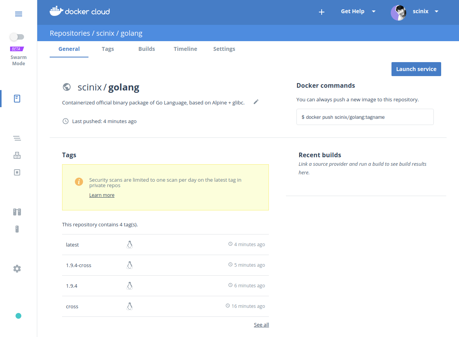
Task: Click the nodes icon in the sidebar
Action: click(x=17, y=229)
